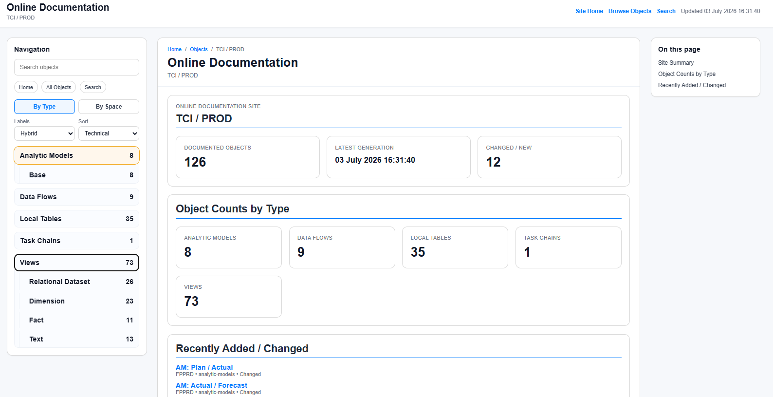Go to Home in the breadcrumb
The width and height of the screenshot is (773, 397).
point(174,49)
